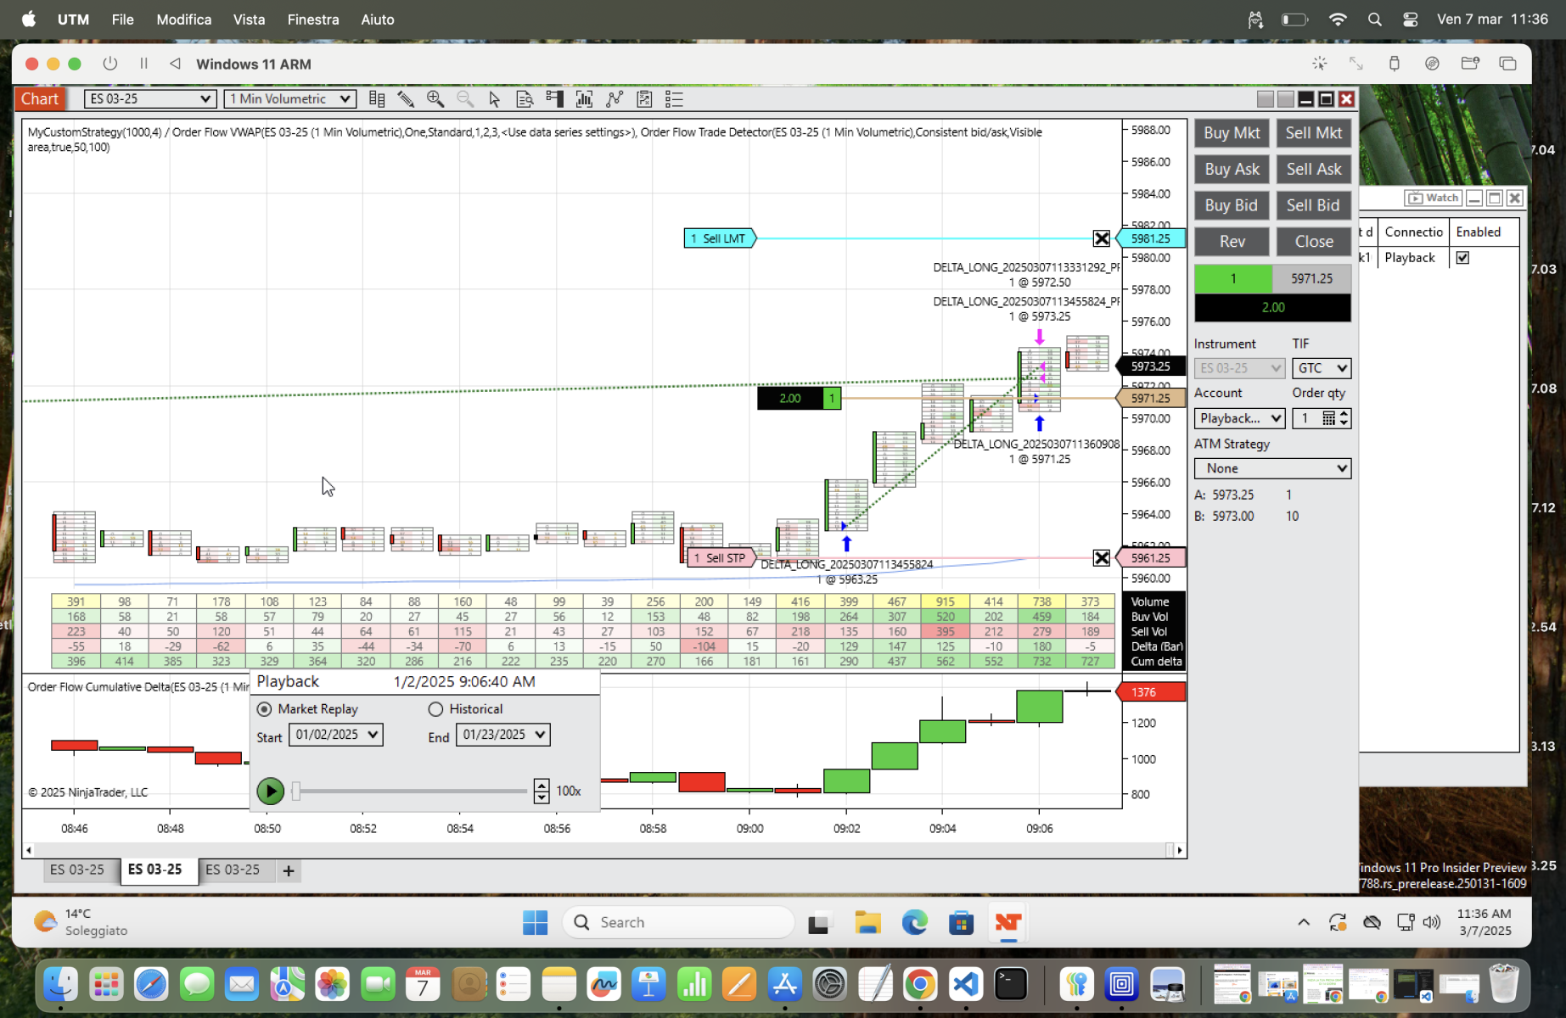1566x1018 pixels.
Task: Toggle the Chart Trader panel icon
Action: point(554,99)
